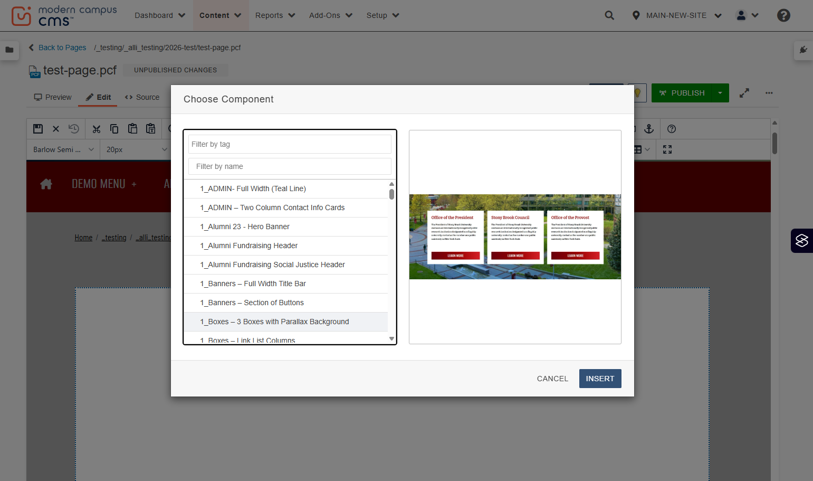
Task: Open the file navigation folder icon
Action: point(9,50)
